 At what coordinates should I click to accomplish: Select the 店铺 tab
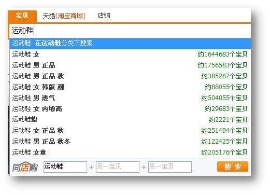[104, 16]
